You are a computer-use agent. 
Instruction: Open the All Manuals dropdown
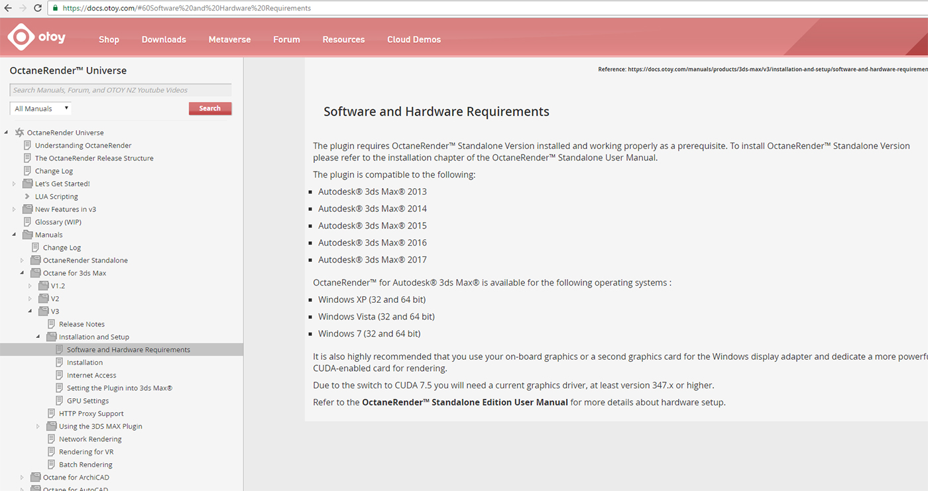(x=41, y=109)
